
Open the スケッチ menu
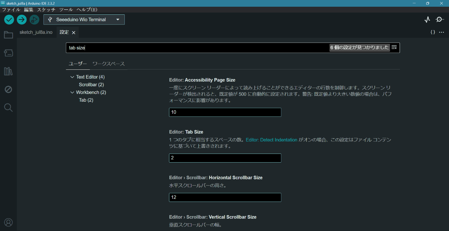(46, 10)
